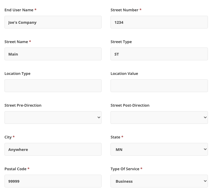Click the "Street Pre-Direction" label text
This screenshot has height=194, width=213.
23,105
